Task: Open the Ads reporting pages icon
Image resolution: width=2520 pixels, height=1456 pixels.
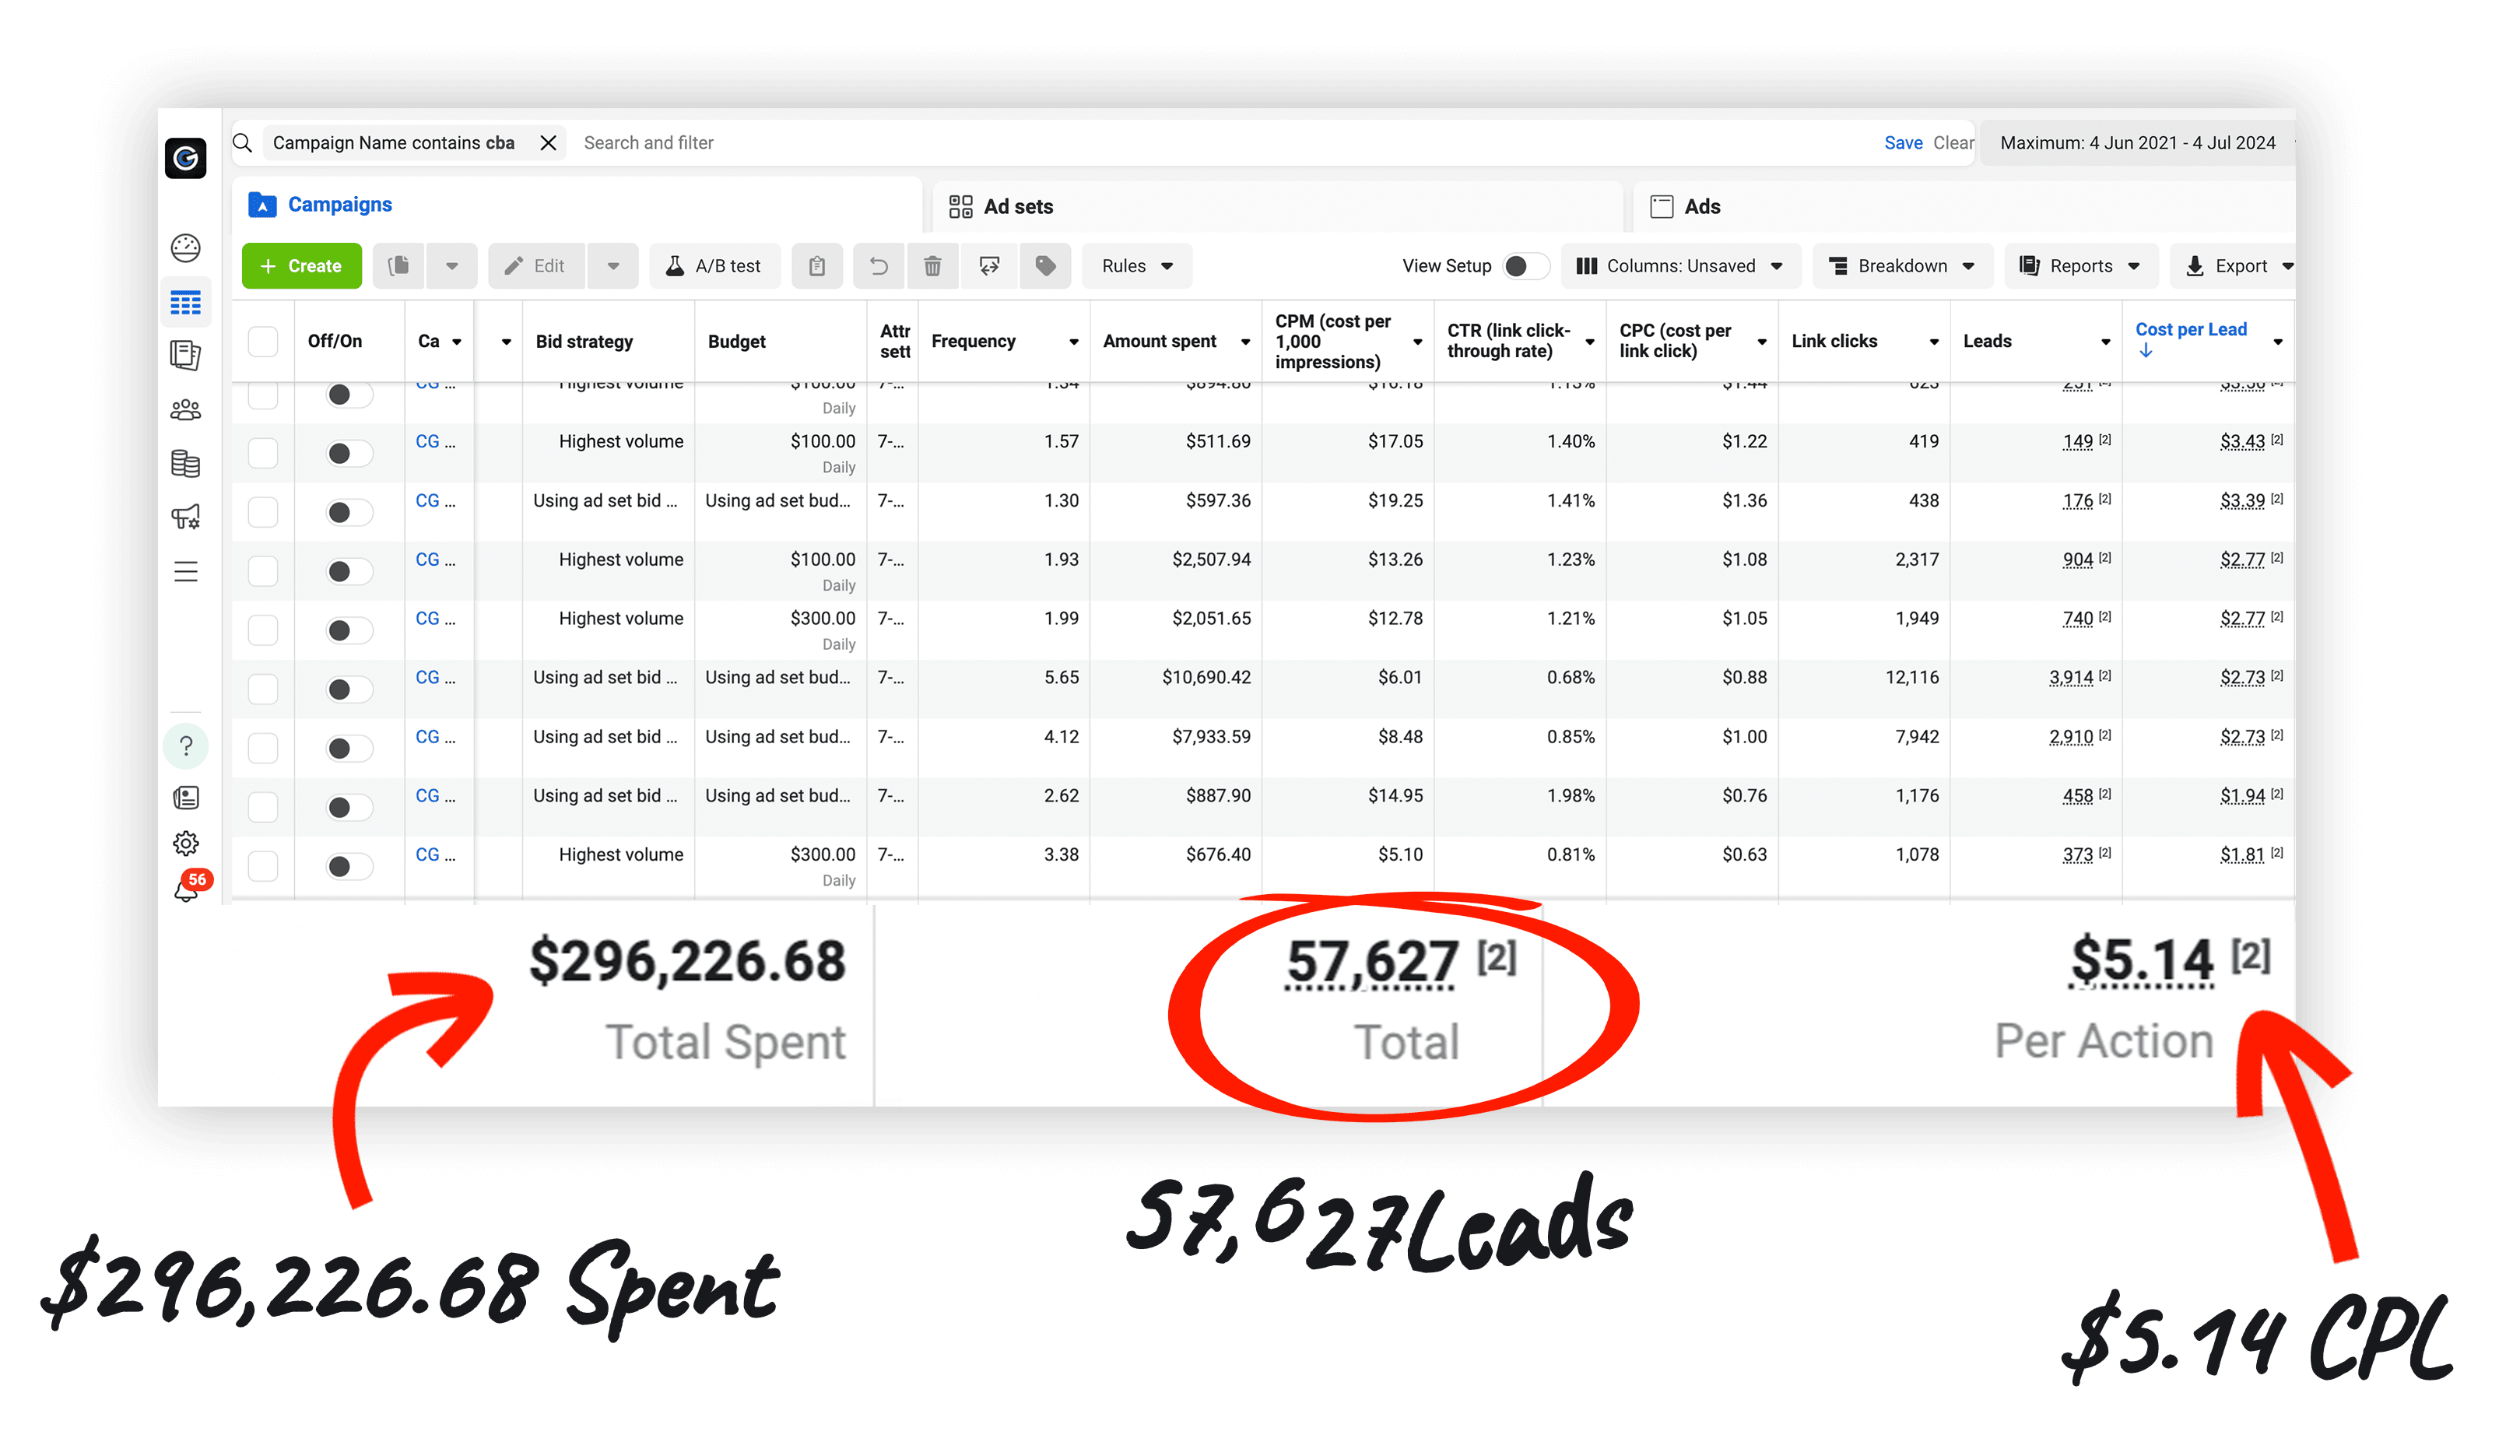Action: point(186,355)
